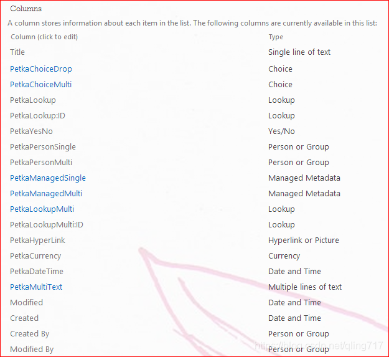Open the PetkaManagedMulti column link
This screenshot has width=389, height=357.
click(46, 194)
